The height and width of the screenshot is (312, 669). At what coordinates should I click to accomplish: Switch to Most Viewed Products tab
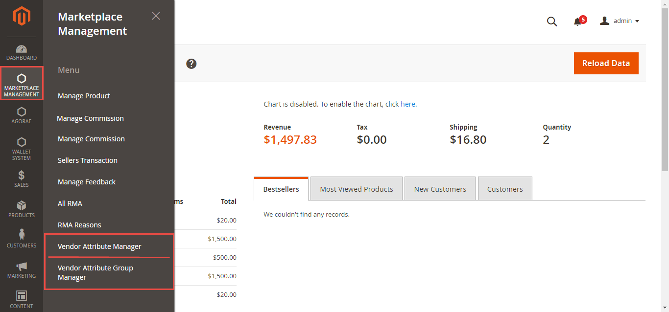pyautogui.click(x=357, y=189)
